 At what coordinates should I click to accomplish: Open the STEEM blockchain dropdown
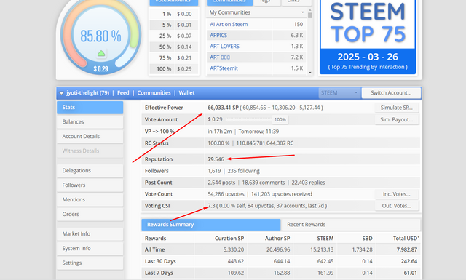pyautogui.click(x=339, y=93)
